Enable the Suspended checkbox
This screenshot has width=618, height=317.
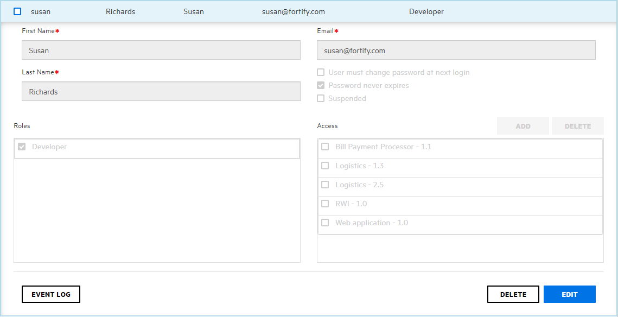(321, 98)
